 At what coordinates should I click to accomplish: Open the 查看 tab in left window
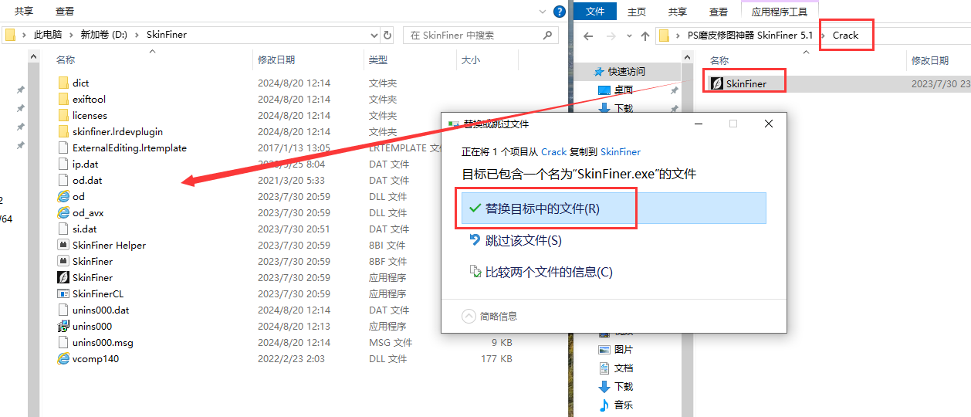pyautogui.click(x=65, y=12)
